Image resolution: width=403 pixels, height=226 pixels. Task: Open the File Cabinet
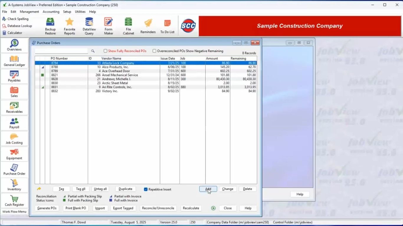click(x=128, y=26)
